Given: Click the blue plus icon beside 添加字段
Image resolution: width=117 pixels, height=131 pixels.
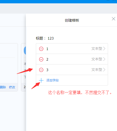Looking at the screenshot, I should [41, 80].
